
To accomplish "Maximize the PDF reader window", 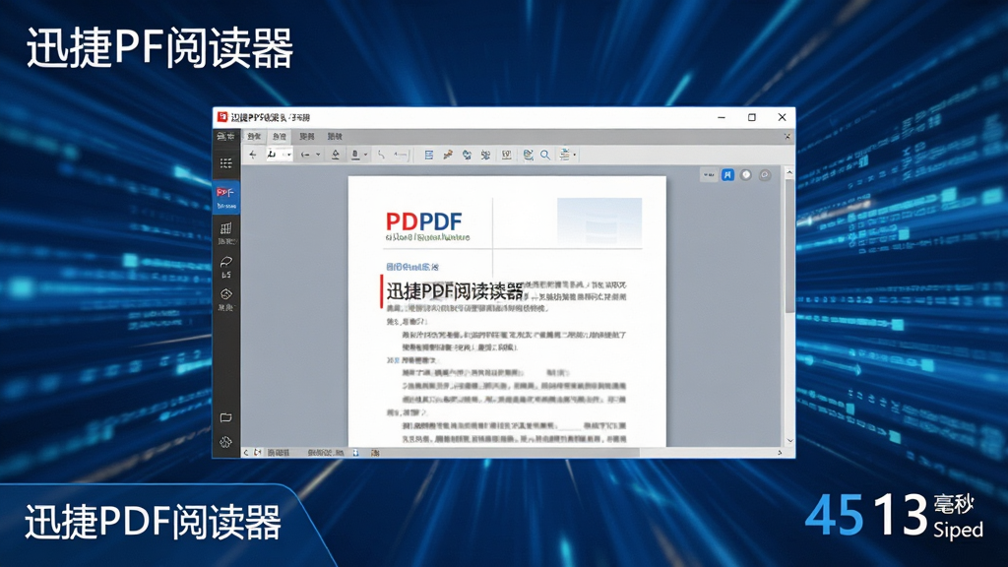I will point(751,117).
